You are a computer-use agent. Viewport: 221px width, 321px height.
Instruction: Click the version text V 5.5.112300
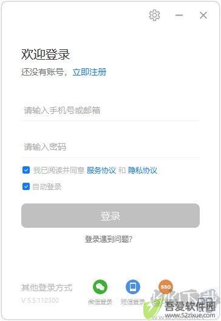tap(41, 300)
